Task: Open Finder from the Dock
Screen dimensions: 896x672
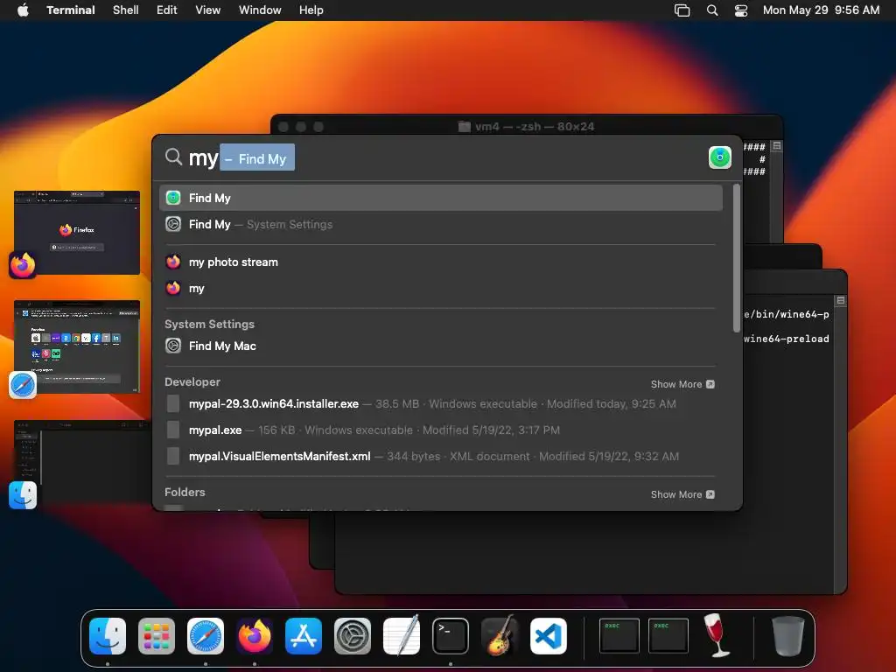Action: (108, 636)
